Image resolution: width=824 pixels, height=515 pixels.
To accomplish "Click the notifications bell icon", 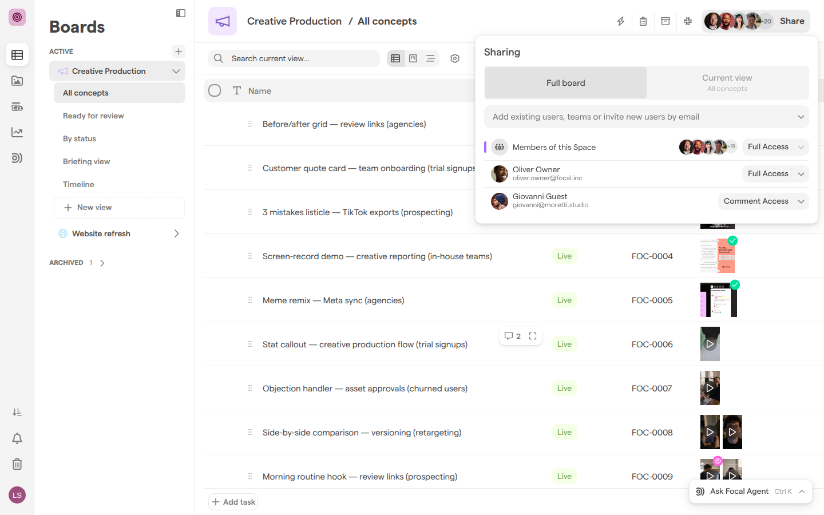I will click(x=17, y=438).
